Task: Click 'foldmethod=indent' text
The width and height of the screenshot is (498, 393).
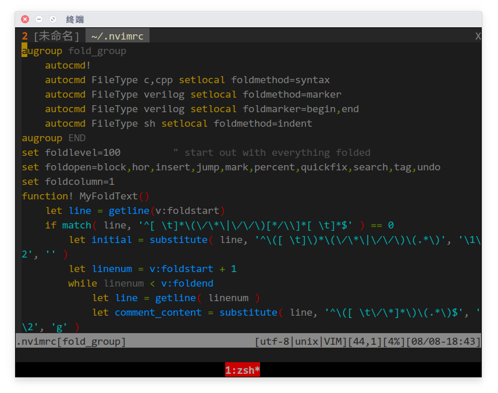Action: coord(263,123)
